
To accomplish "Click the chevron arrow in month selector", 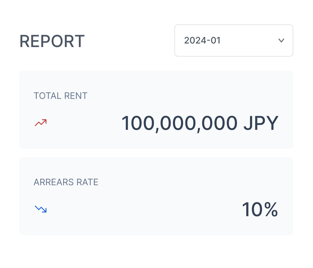I will coord(281,40).
